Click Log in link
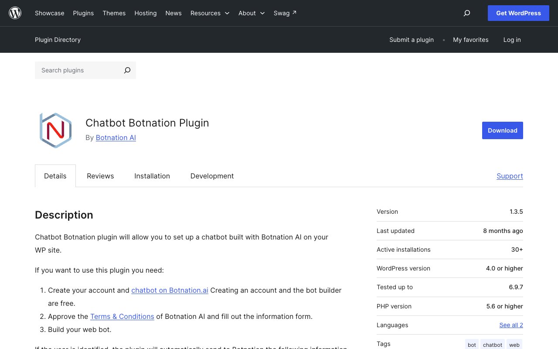 pos(512,40)
